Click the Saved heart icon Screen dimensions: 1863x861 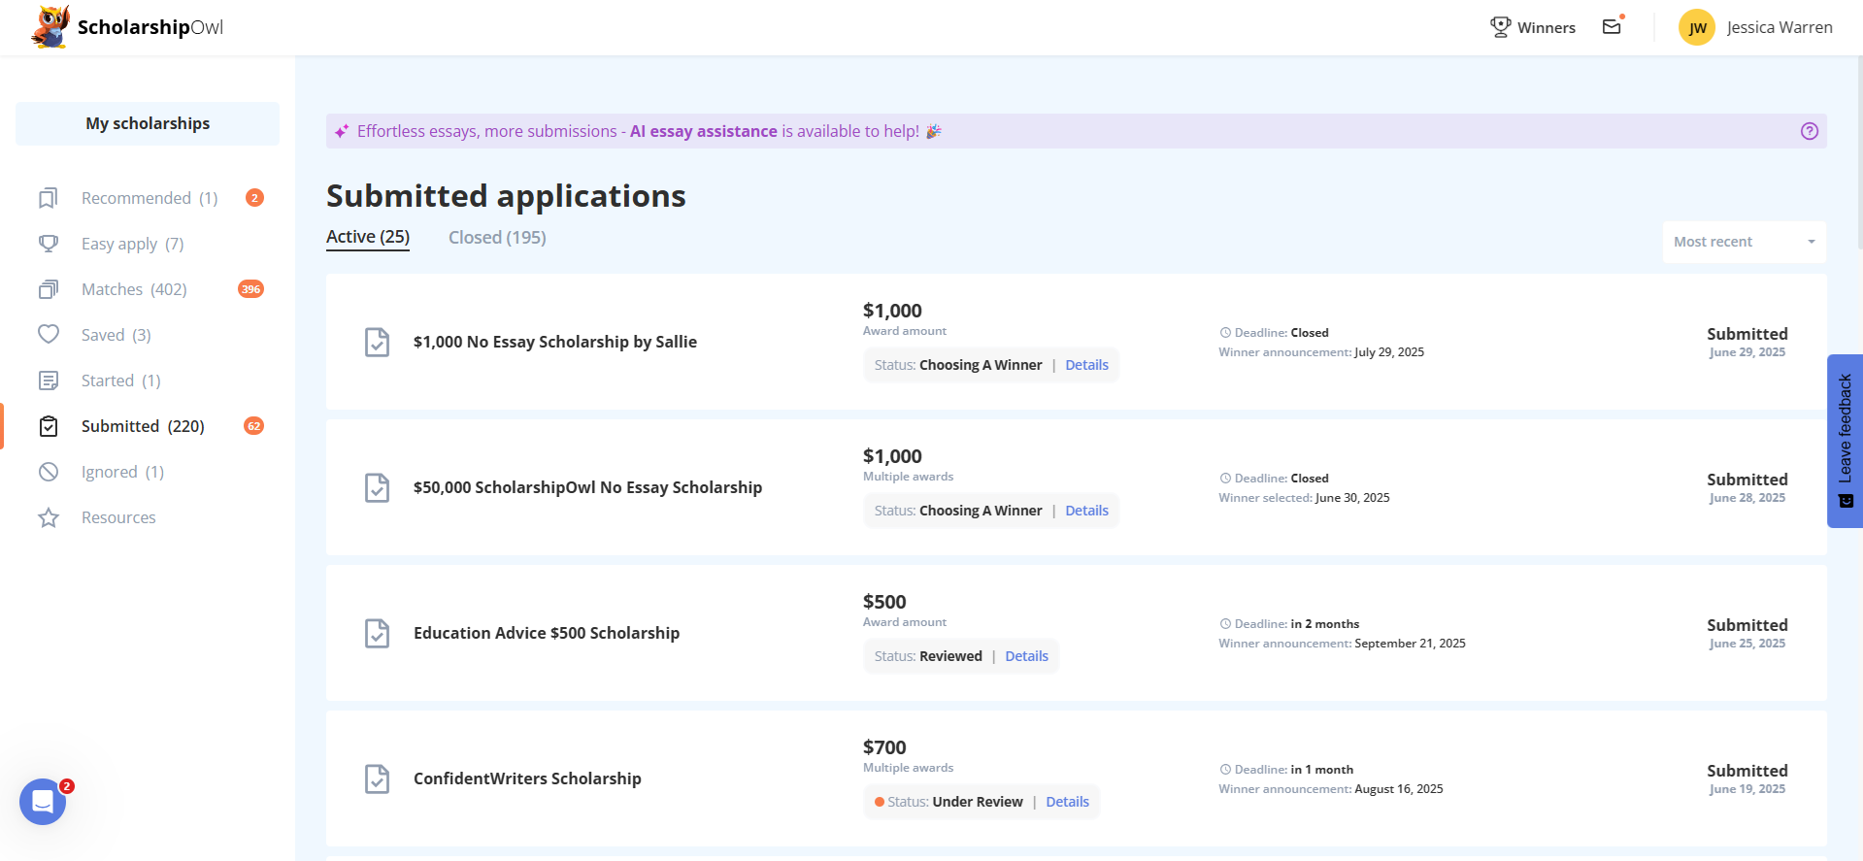[x=49, y=335]
